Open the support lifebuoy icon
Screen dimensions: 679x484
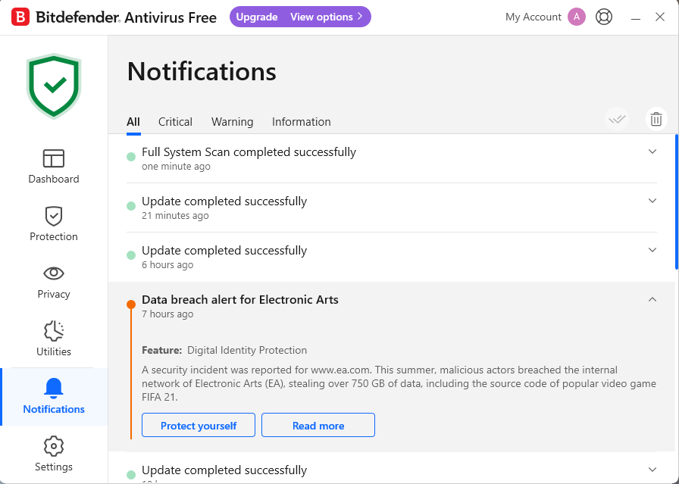[x=604, y=17]
